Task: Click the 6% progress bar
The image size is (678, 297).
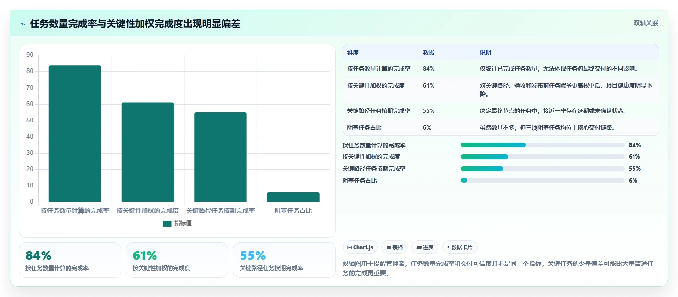Action: tap(543, 180)
